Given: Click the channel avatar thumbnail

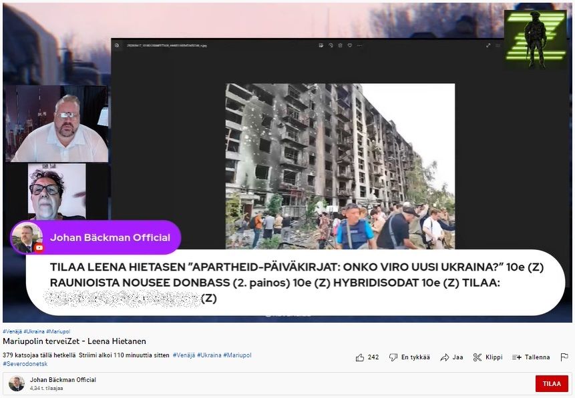Looking at the screenshot, I should pyautogui.click(x=16, y=383).
